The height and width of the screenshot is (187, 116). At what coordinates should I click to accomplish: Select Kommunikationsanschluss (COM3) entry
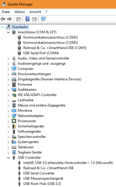[x=50, y=42]
